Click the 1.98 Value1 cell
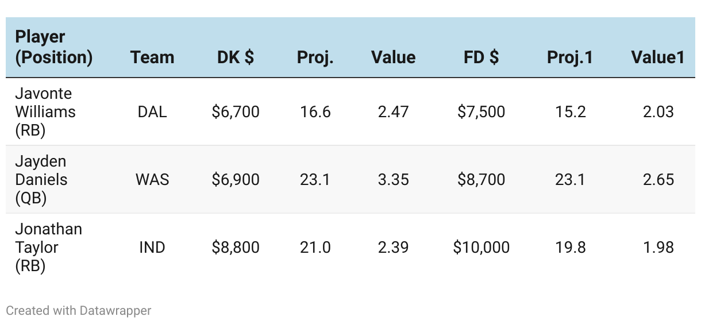Image resolution: width=701 pixels, height=324 pixels. 658,247
